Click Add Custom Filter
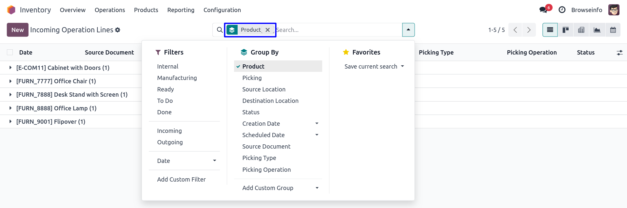The image size is (627, 208). tap(181, 179)
